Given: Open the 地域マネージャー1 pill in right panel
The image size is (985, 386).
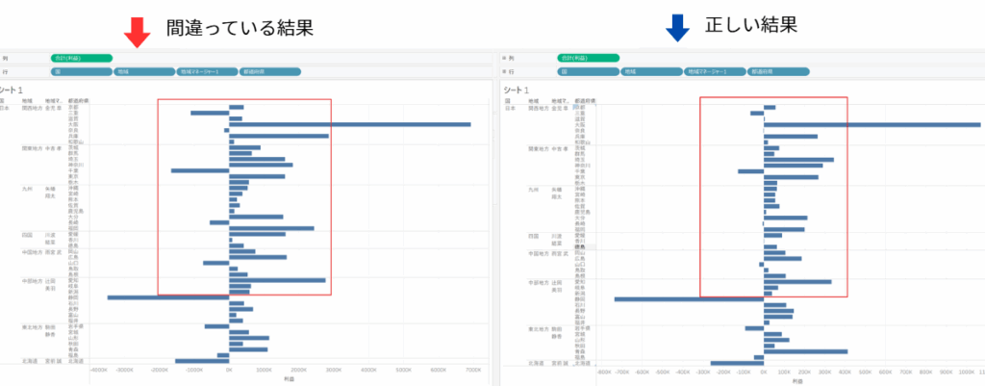Looking at the screenshot, I should [x=713, y=71].
